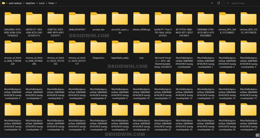Image resolution: width=260 pixels, height=138 pixels.
Task: Select the chrome_url_fetcher_16232_937275117 folder icon
Action: click(77, 47)
